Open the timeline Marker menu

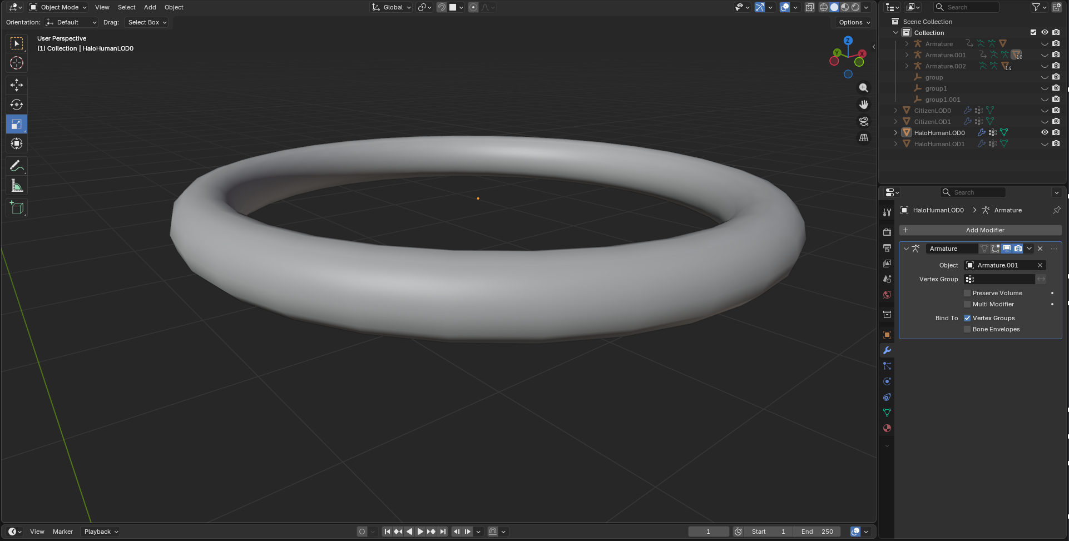[63, 532]
